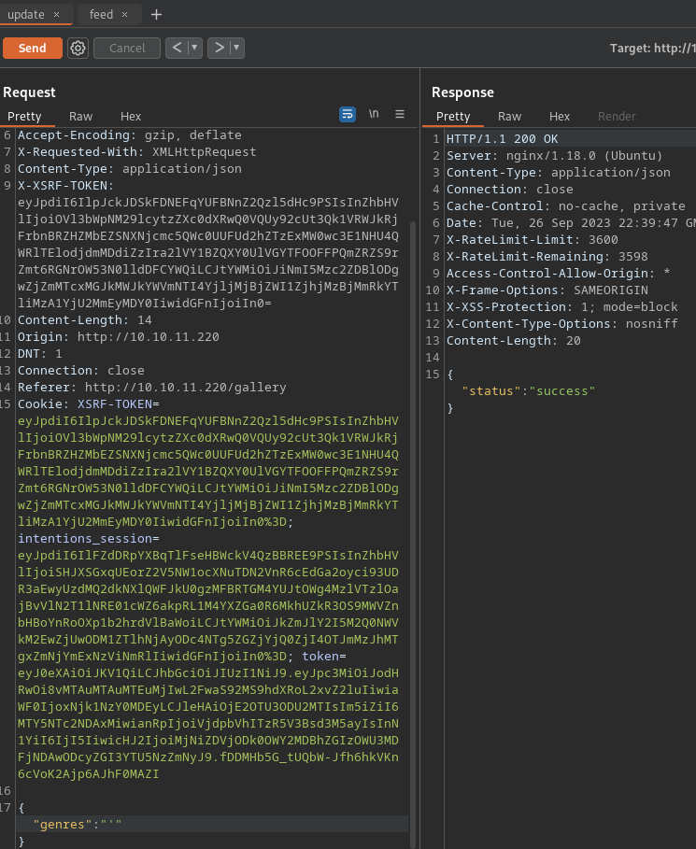The width and height of the screenshot is (696, 849).
Task: Open the request editor options menu
Action: (400, 114)
